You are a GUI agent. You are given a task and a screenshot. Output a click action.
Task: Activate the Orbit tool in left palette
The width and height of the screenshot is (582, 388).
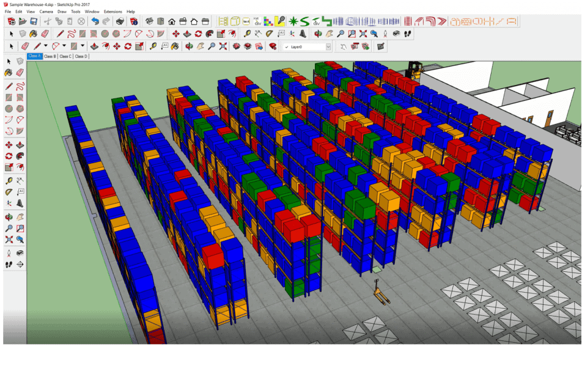[9, 217]
